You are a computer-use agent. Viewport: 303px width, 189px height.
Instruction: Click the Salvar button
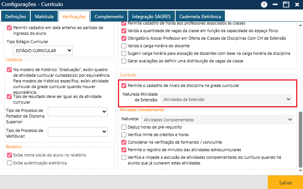(285, 183)
